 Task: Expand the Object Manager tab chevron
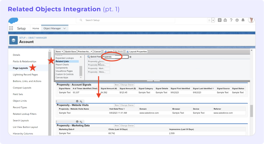[x=64, y=28]
